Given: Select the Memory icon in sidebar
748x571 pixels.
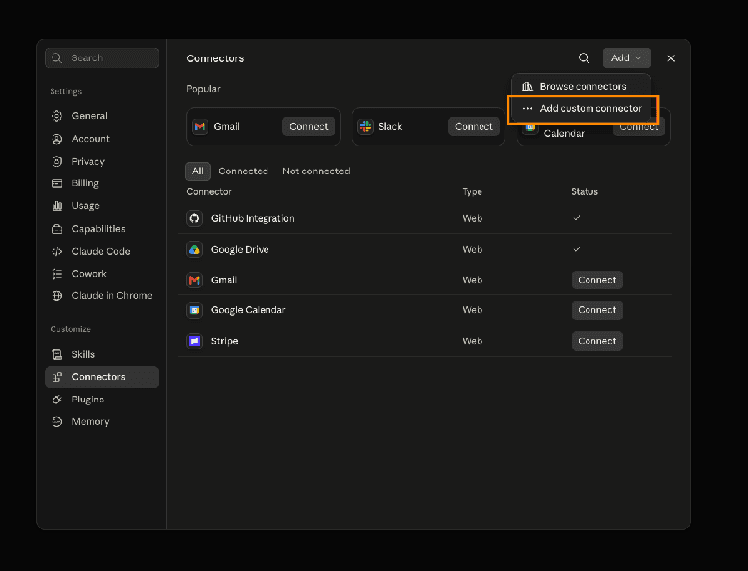Looking at the screenshot, I should [x=57, y=422].
